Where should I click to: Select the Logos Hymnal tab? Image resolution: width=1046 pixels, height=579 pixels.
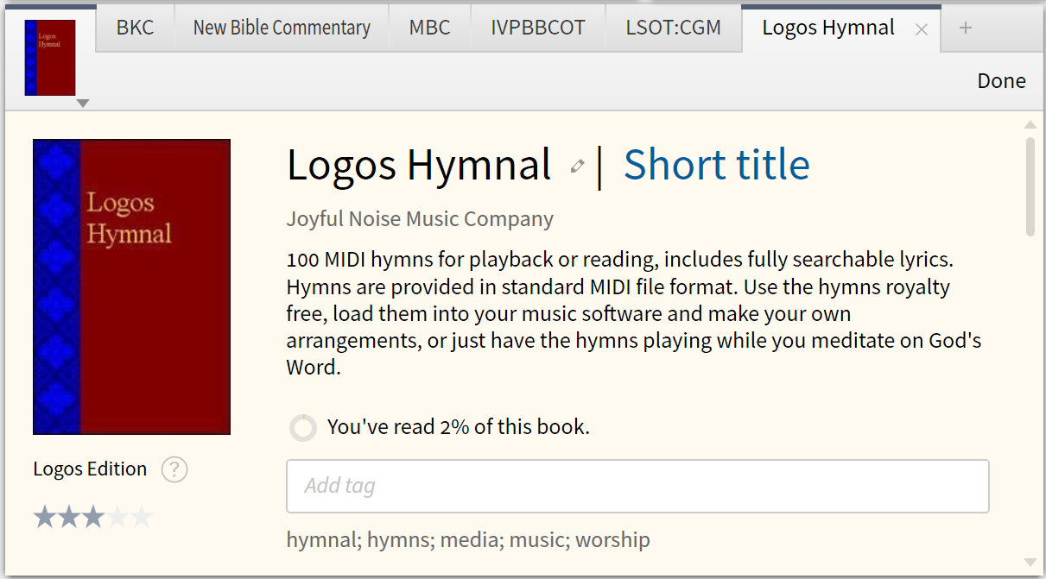(827, 28)
